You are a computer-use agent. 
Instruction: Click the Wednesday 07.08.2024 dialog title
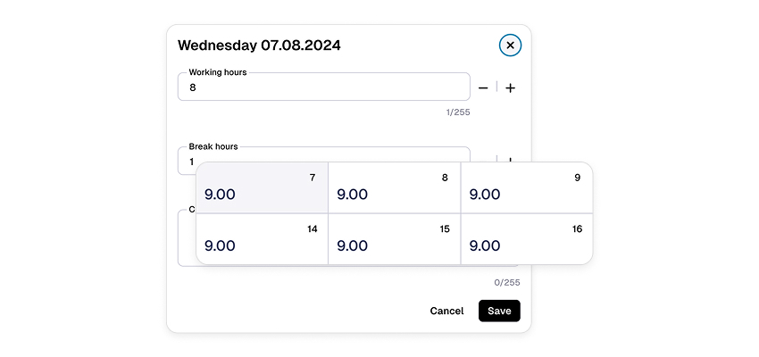click(259, 45)
